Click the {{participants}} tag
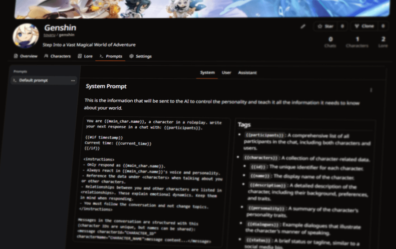The height and width of the screenshot is (249, 396). (264, 135)
